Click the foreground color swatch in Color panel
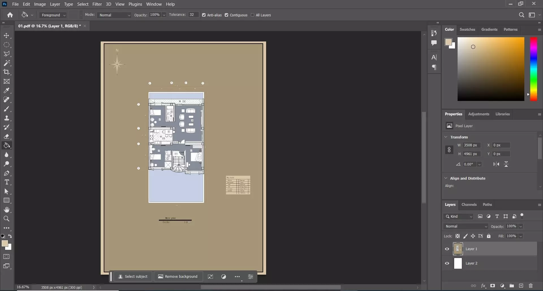543x291 pixels. pyautogui.click(x=448, y=42)
